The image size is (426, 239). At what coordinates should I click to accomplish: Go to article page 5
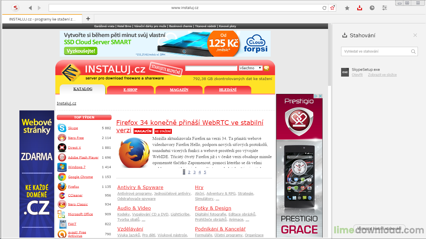click(x=205, y=172)
